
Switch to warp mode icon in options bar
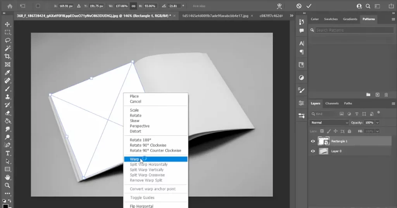coord(279,6)
